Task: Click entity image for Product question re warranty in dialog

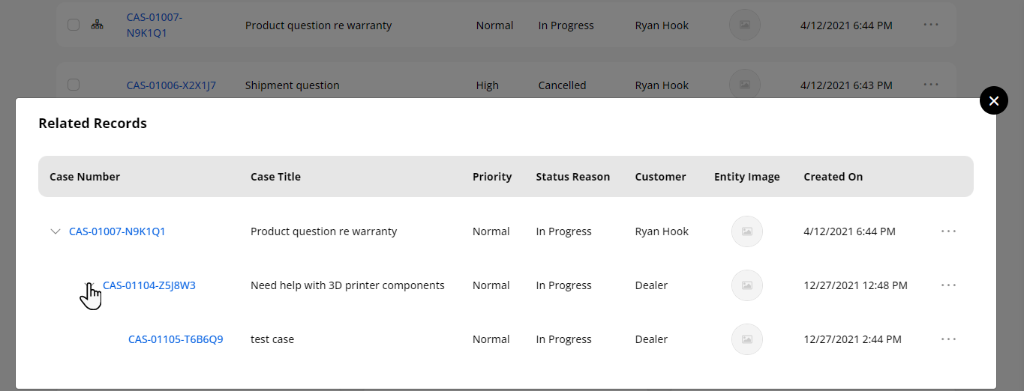Action: (746, 231)
